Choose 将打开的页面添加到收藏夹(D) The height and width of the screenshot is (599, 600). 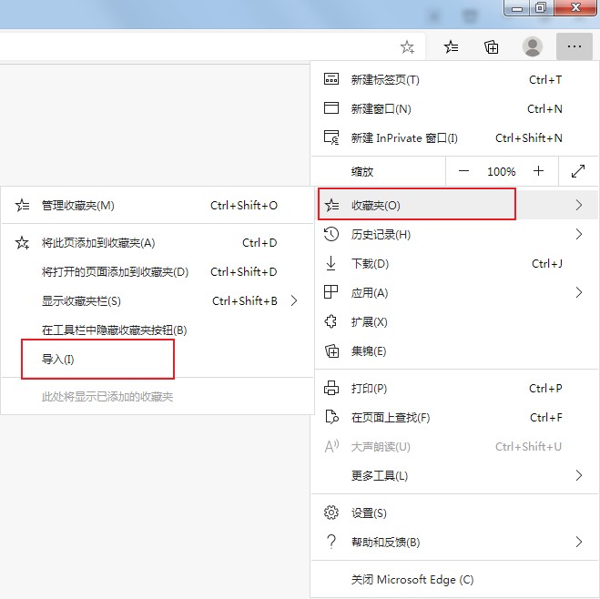pos(158,271)
